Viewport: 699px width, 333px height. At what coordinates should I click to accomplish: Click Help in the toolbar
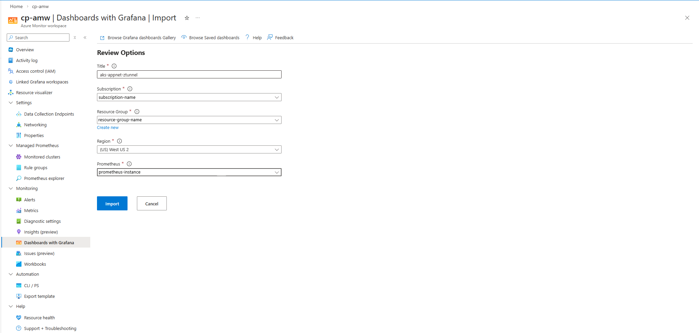[x=253, y=38]
